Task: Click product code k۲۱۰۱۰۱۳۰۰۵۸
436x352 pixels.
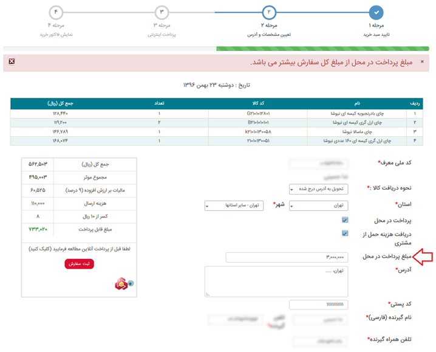Action: [x=258, y=132]
